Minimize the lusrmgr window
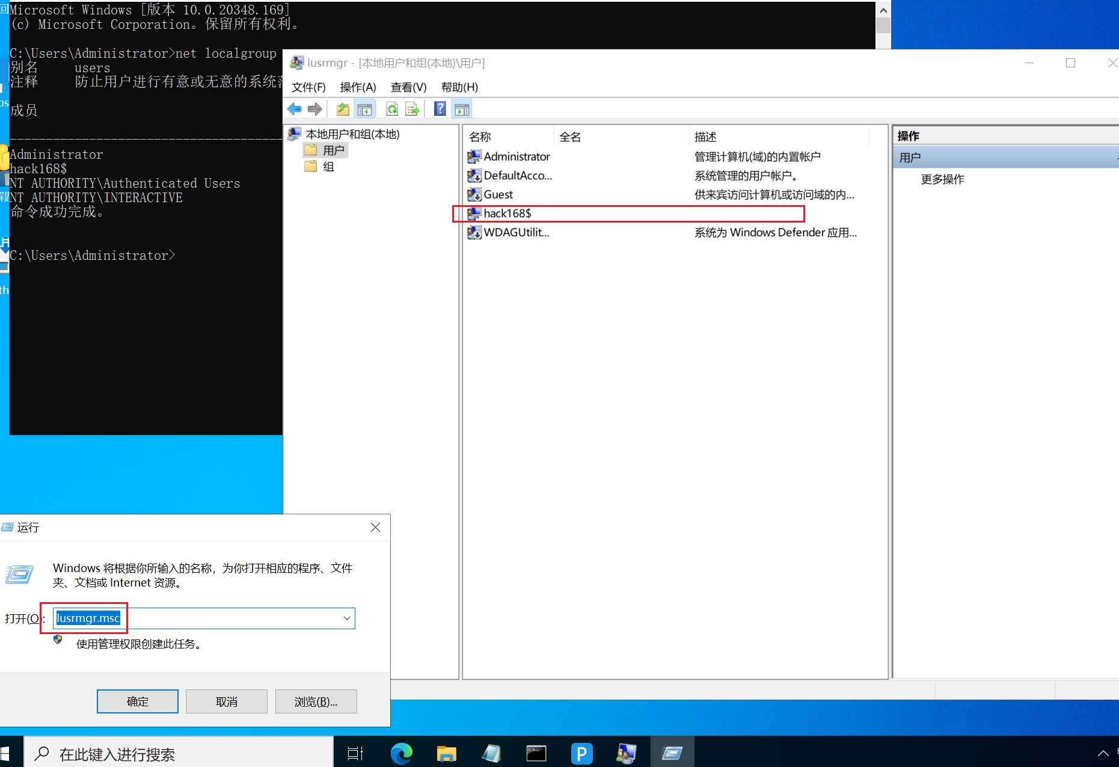The height and width of the screenshot is (767, 1119). coord(1029,63)
